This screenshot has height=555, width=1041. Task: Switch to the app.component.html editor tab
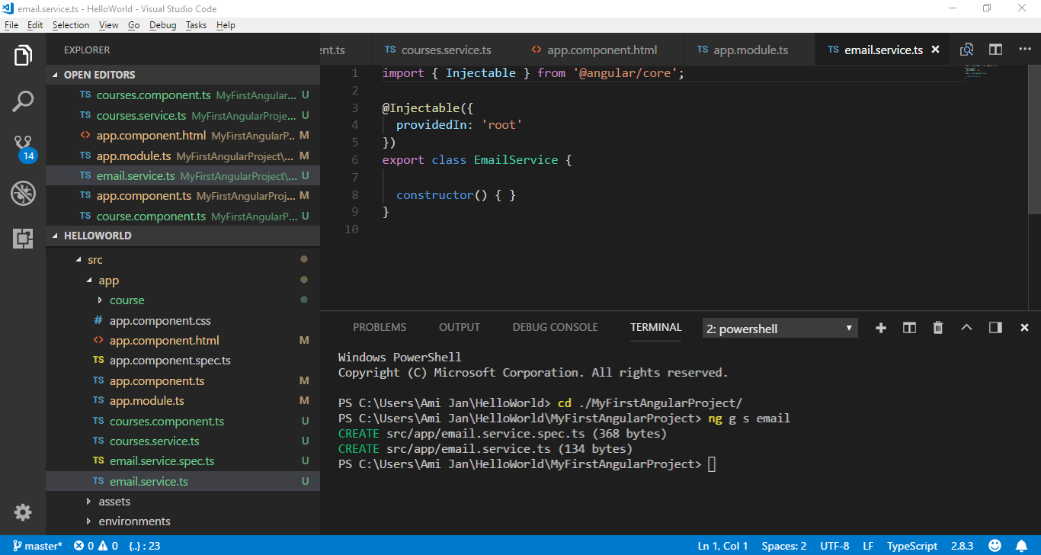pyautogui.click(x=601, y=50)
